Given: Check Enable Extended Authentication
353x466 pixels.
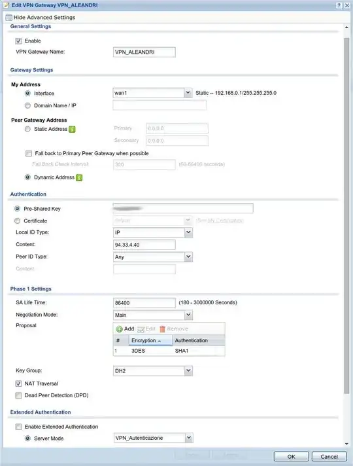Looking at the screenshot, I should tap(18, 427).
